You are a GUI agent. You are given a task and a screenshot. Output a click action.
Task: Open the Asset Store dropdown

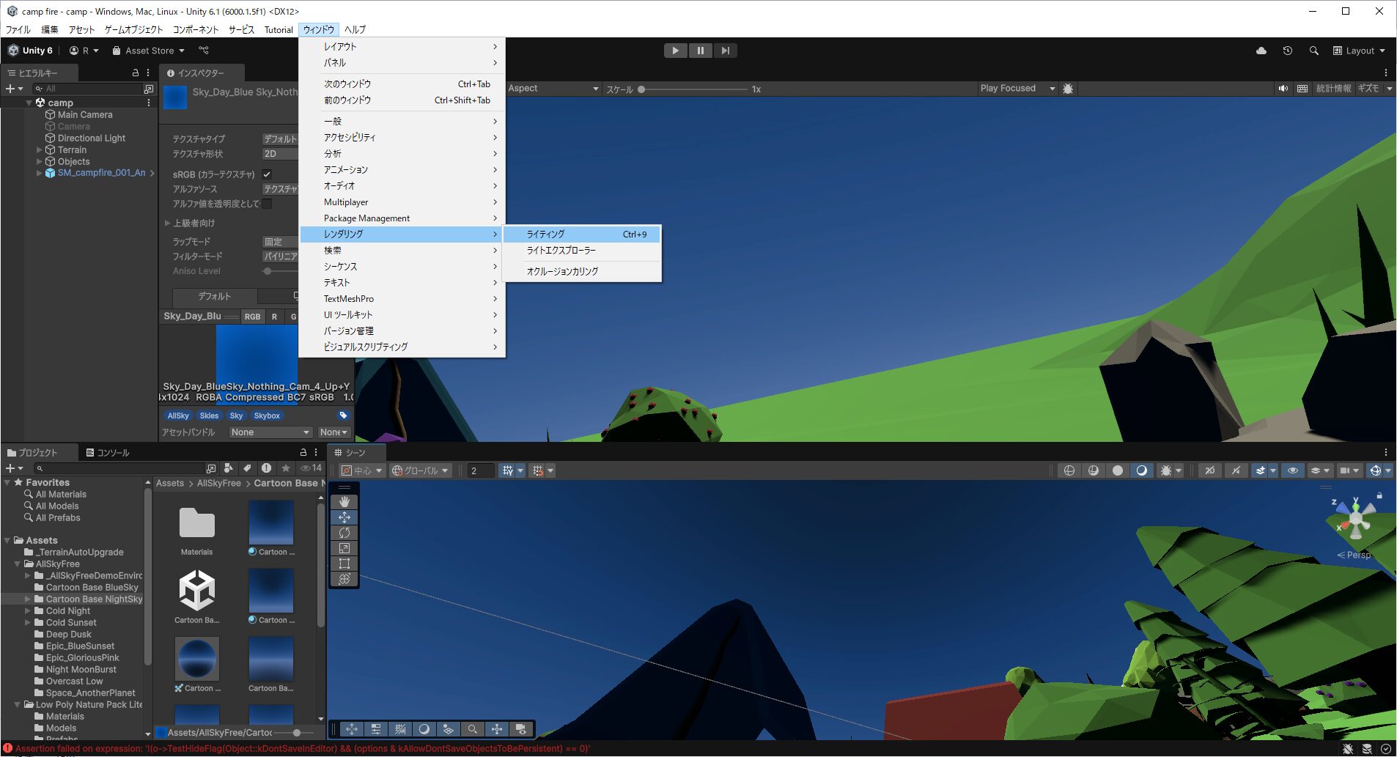tap(149, 51)
